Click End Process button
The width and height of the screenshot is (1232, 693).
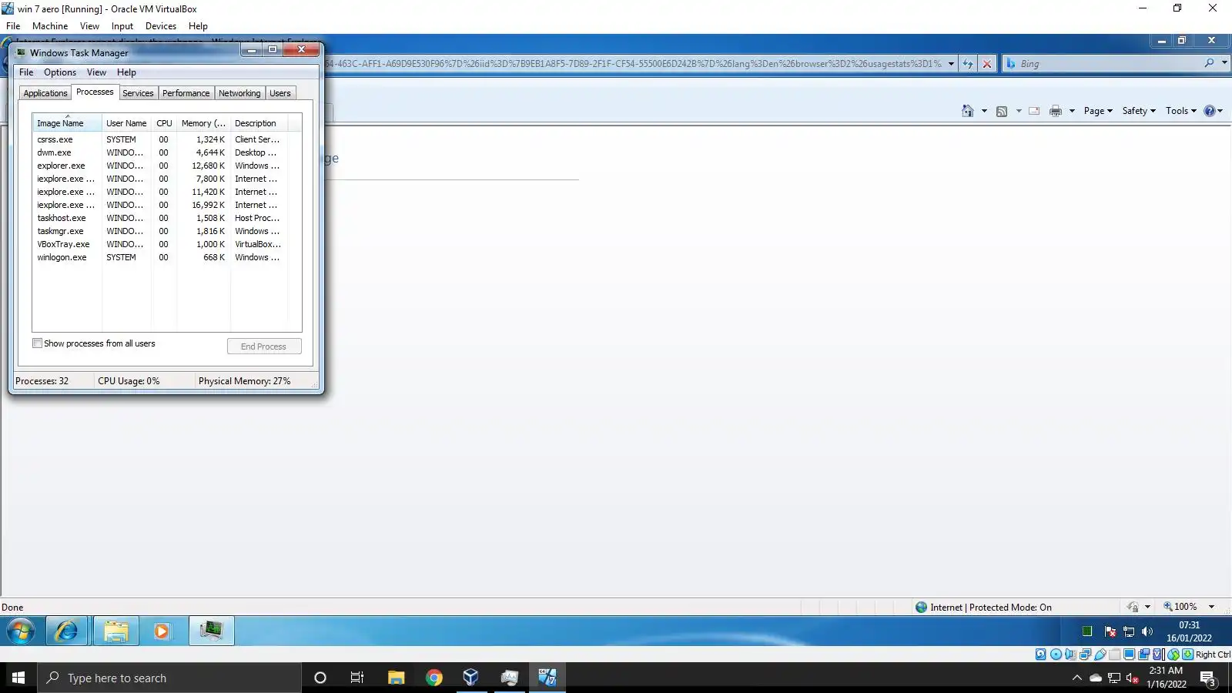[x=264, y=346]
